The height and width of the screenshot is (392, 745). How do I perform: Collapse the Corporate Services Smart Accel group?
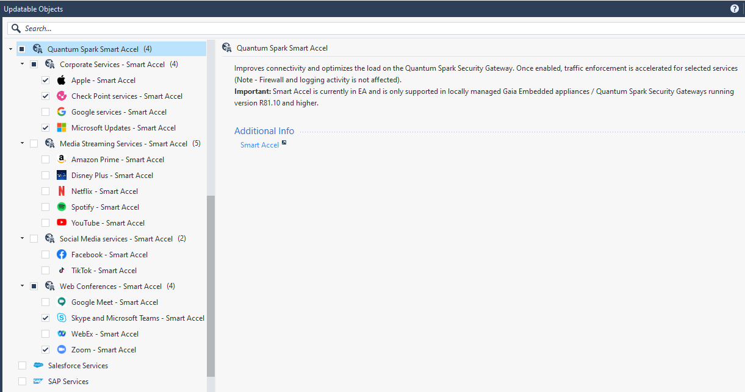coord(21,64)
